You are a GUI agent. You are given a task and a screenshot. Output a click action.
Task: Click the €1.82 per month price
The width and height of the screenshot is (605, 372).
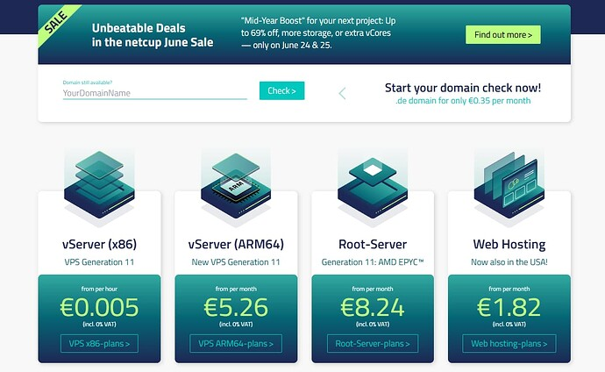(x=509, y=307)
